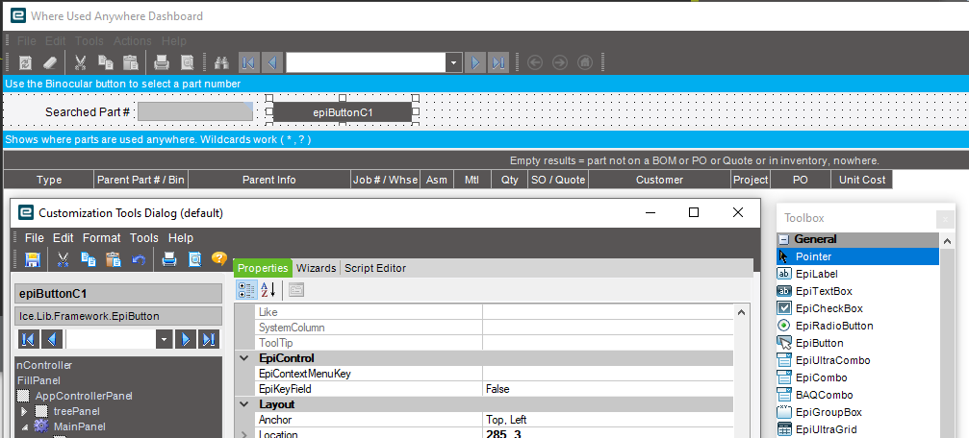Click the yellow Help question mark icon

click(218, 258)
